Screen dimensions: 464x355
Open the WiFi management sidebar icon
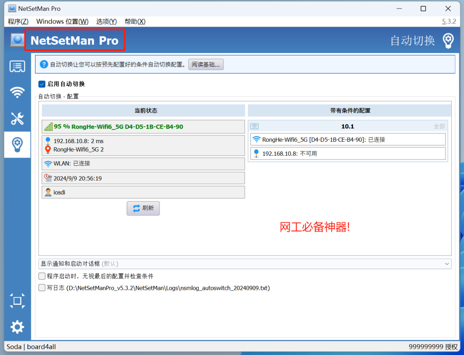coord(17,92)
